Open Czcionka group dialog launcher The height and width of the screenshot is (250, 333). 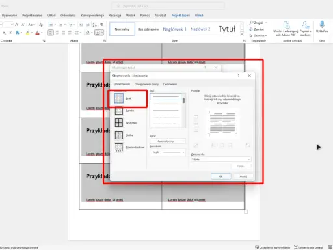pyautogui.click(x=44, y=40)
